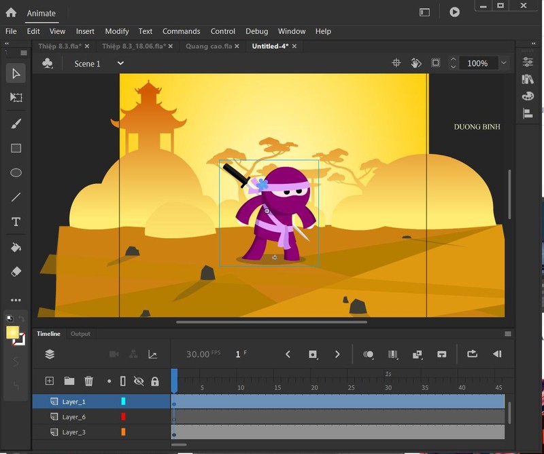Click the yellow fill color swatch
This screenshot has width=544, height=454.
click(x=12, y=333)
